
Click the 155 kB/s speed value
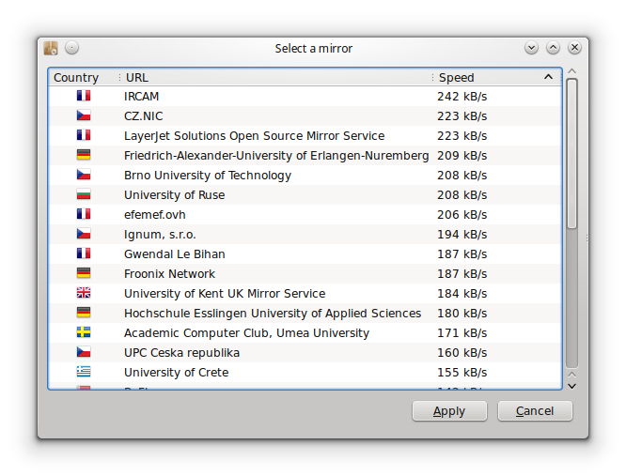[x=462, y=373]
